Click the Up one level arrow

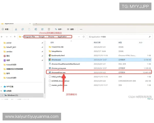(15, 37)
